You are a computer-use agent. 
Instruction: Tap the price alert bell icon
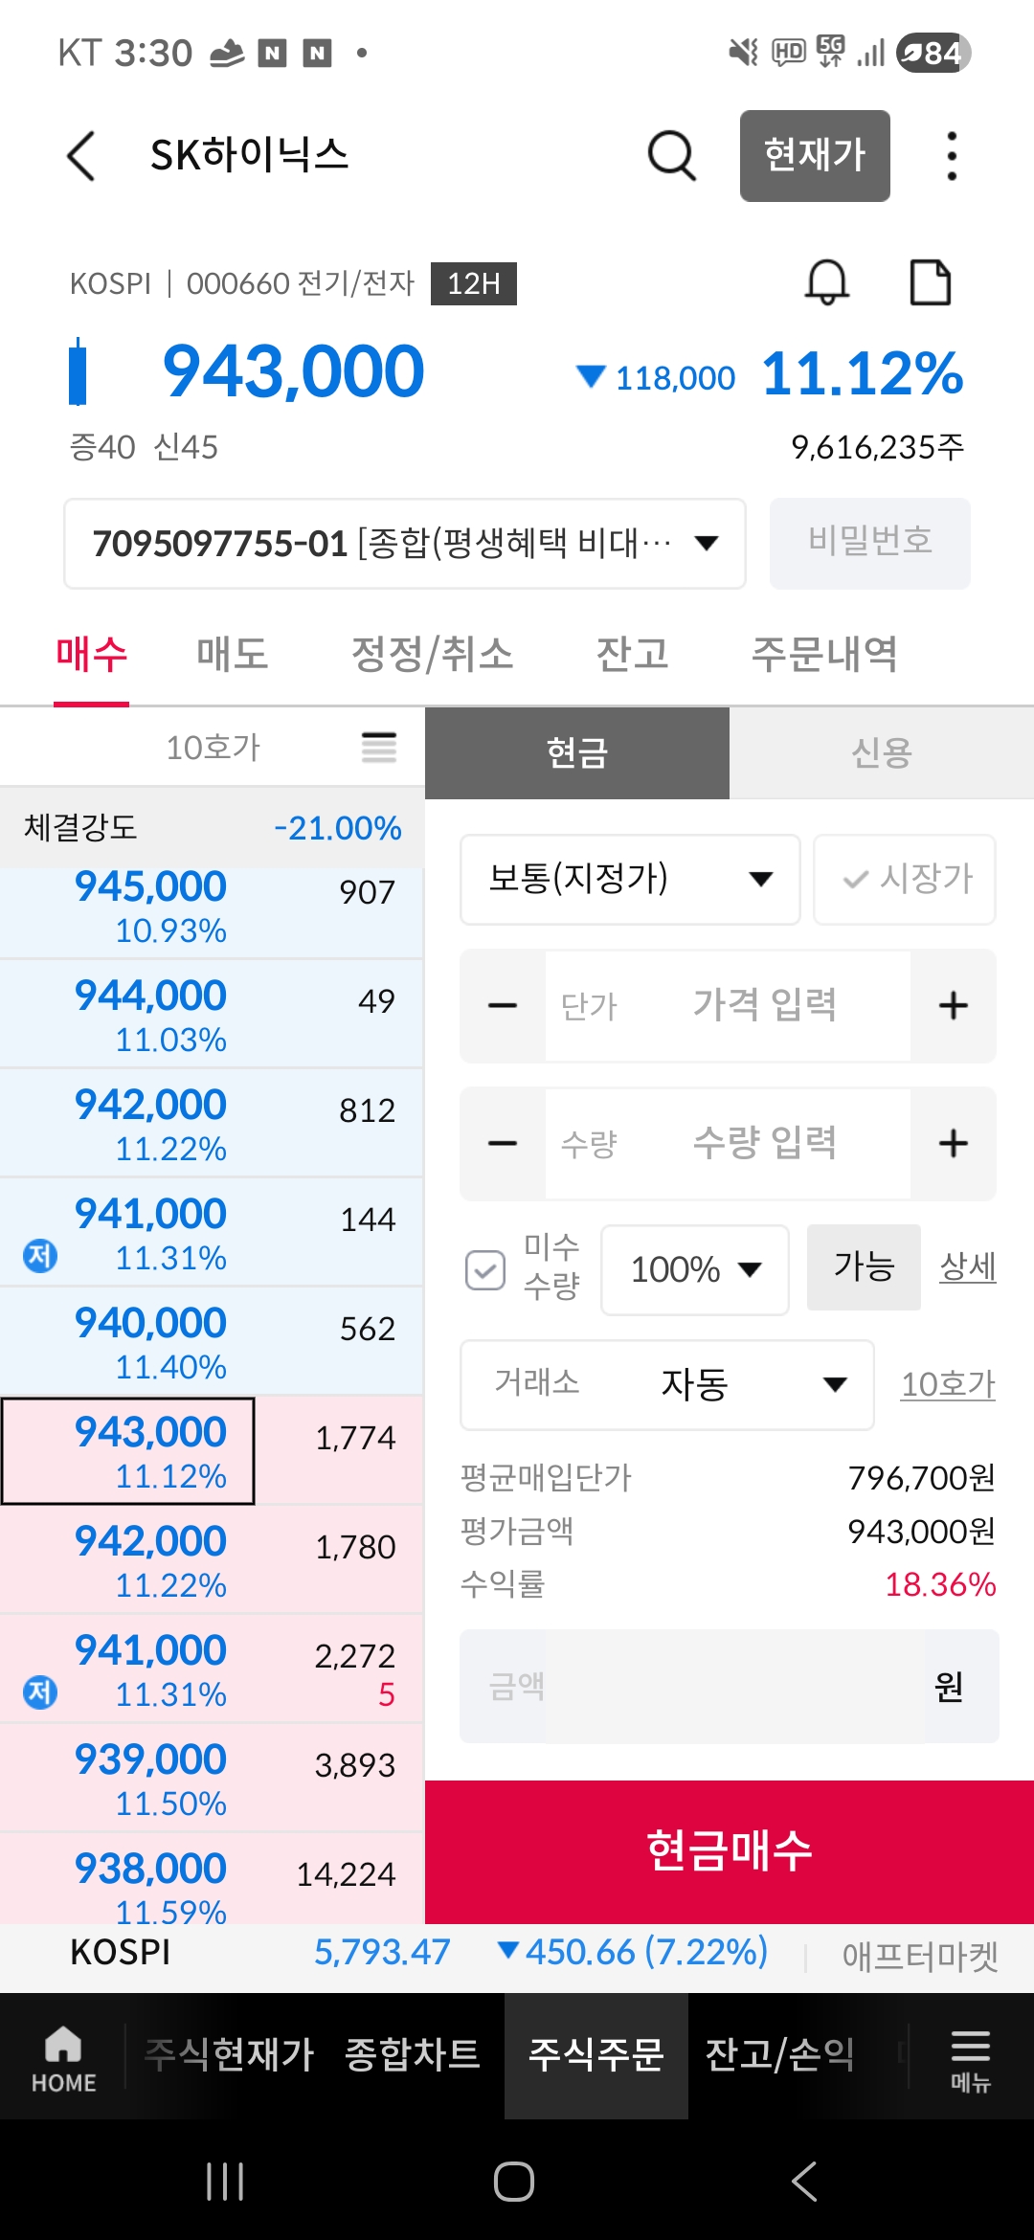(826, 282)
